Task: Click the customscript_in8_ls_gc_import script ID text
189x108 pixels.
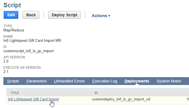Action: point(28,51)
